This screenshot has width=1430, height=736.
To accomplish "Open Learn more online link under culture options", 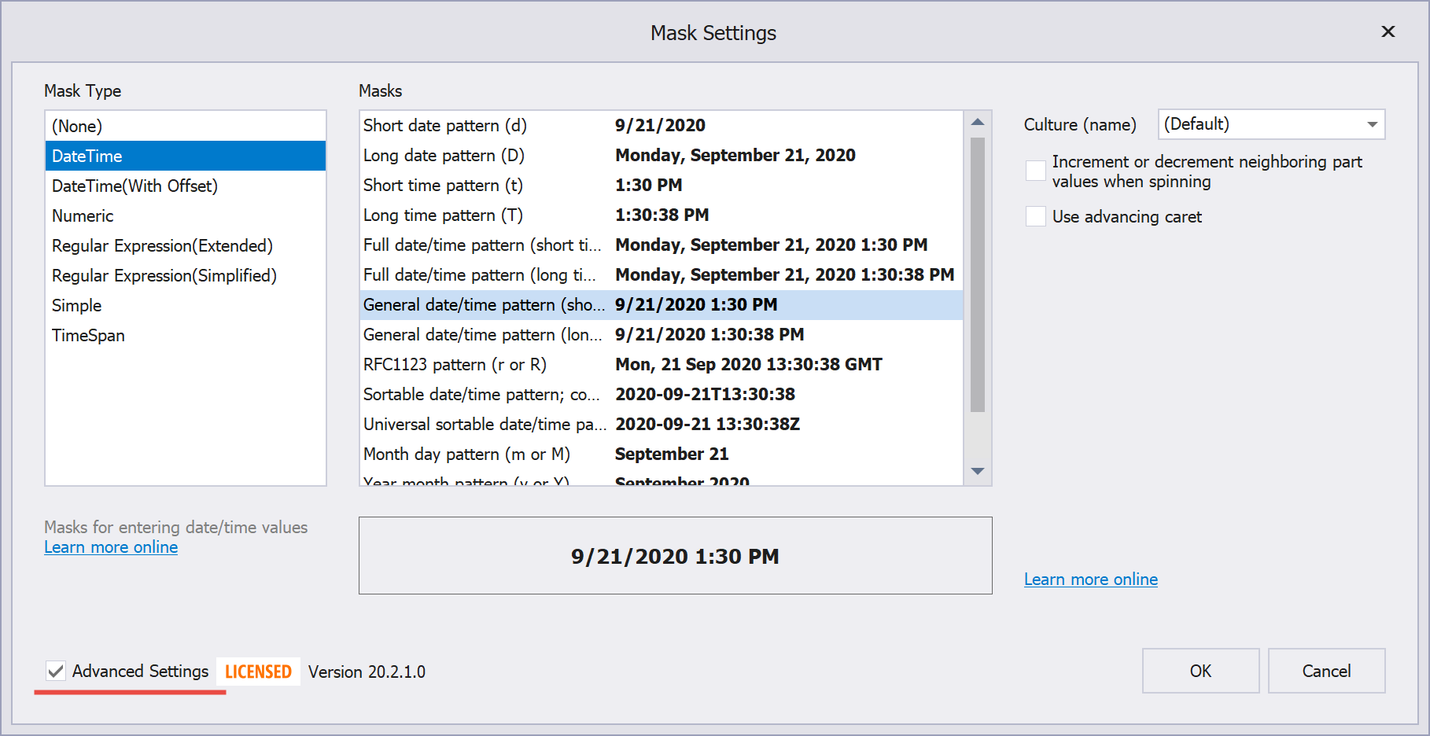I will click(1090, 580).
